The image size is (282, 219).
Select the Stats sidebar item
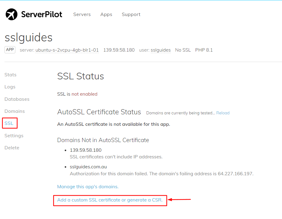[10, 75]
